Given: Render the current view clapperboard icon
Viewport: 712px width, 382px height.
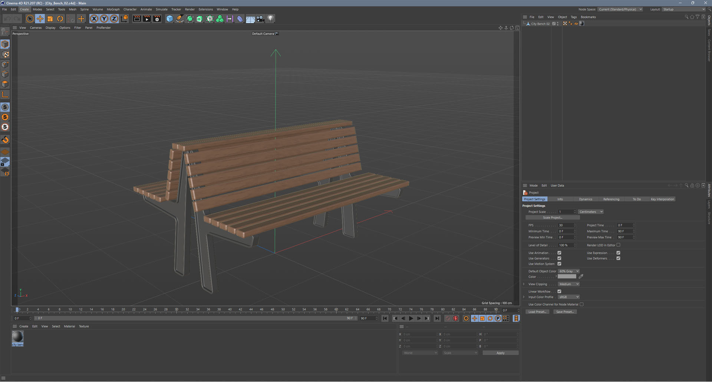Looking at the screenshot, I should point(137,19).
